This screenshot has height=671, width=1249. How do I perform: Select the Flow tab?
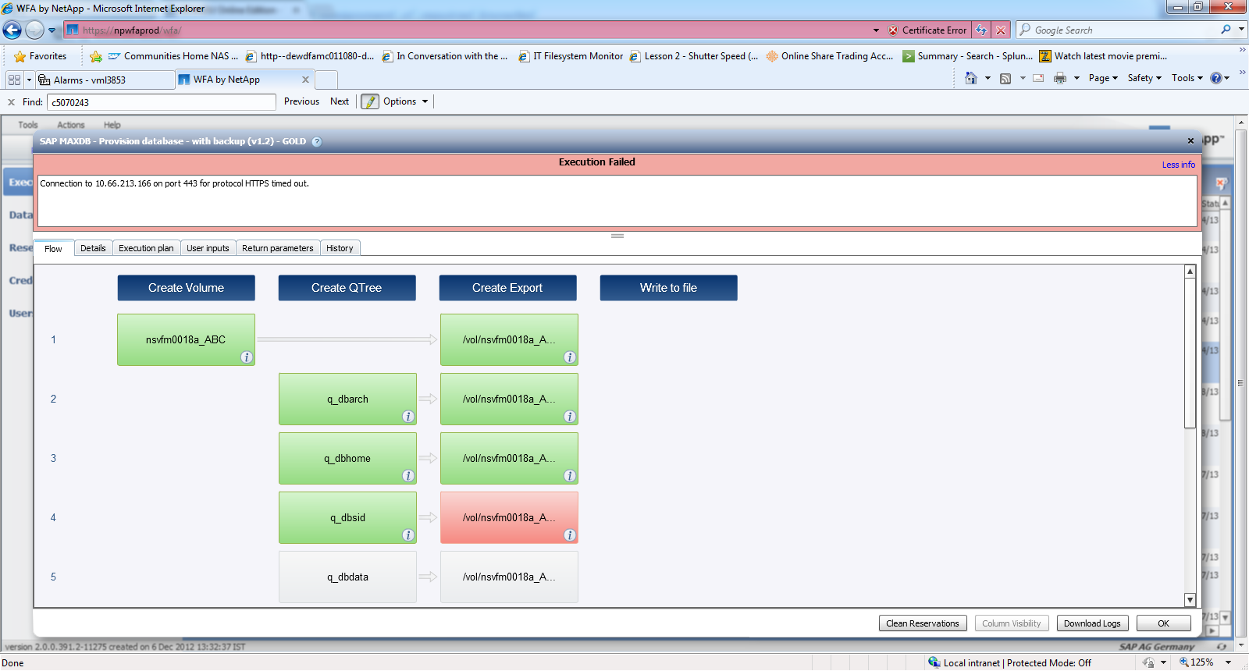53,248
